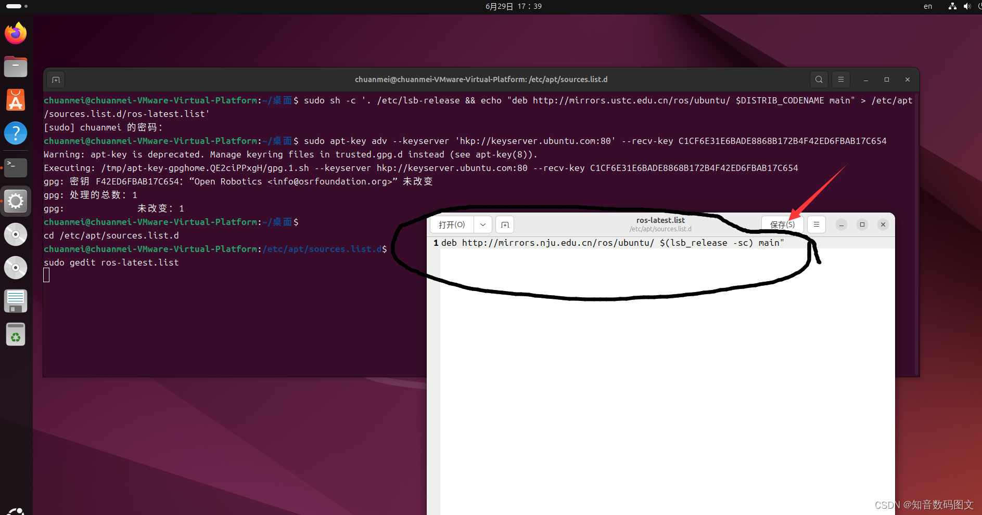Image resolution: width=982 pixels, height=515 pixels.
Task: Open Ubuntu Software from the dock
Action: (15, 100)
